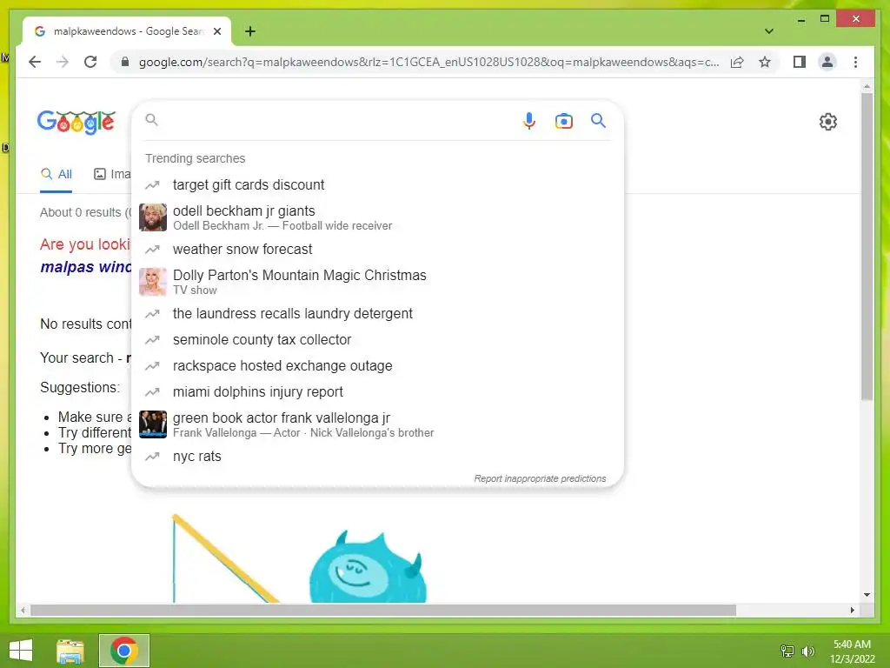Click the padlock site info icon
Viewport: 890px width, 668px height.
[x=125, y=62]
